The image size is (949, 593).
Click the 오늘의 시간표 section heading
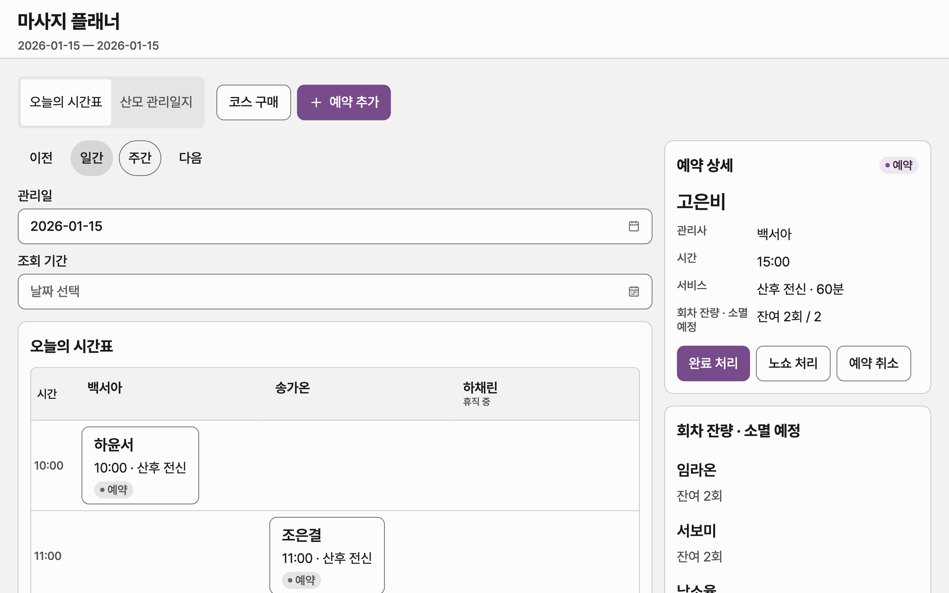tap(72, 346)
